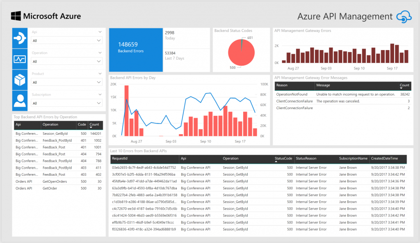Click the Microsoft Azure Windows logo
Viewport: 420px width, 243px height.
coord(16,16)
